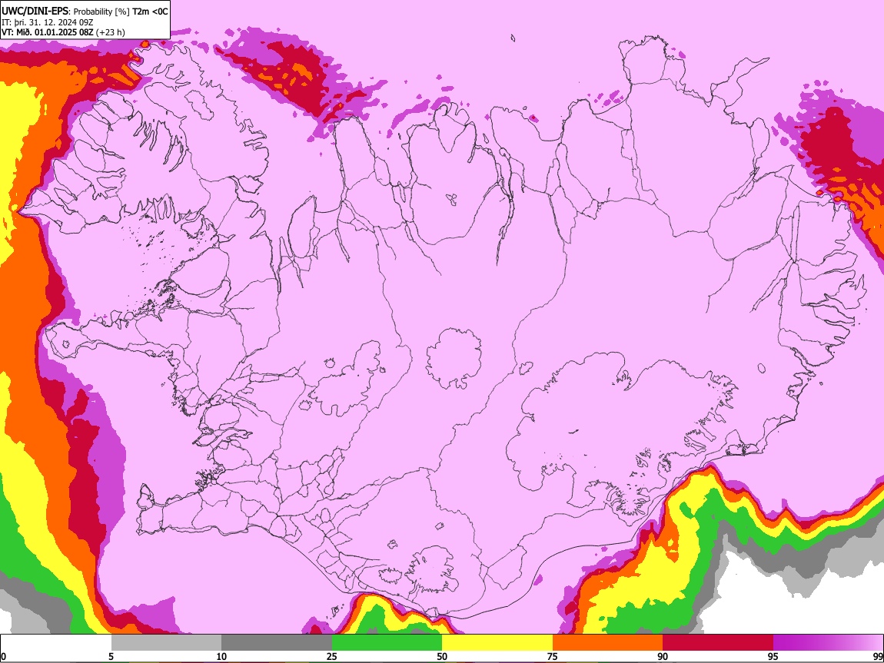Click the 'Probability [%]' label
The width and height of the screenshot is (884, 663).
point(101,12)
